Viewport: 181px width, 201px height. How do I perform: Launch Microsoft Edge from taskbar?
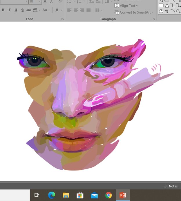[x=52, y=195]
